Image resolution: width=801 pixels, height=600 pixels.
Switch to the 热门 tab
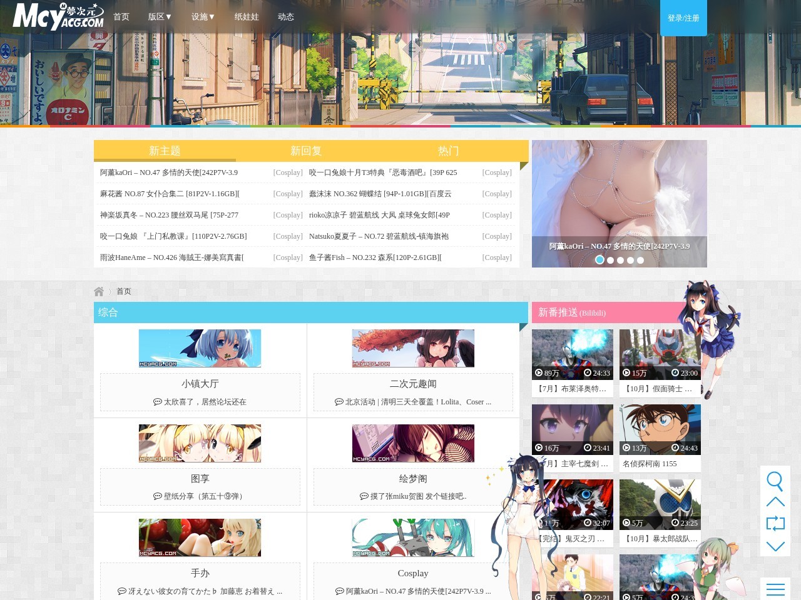(x=449, y=151)
